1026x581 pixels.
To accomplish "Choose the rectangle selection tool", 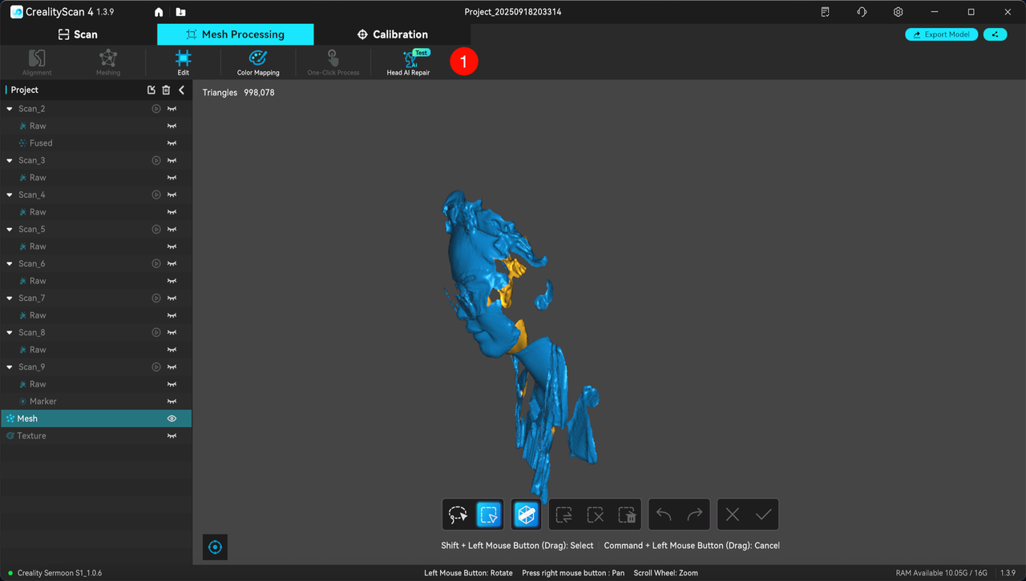I will (488, 515).
